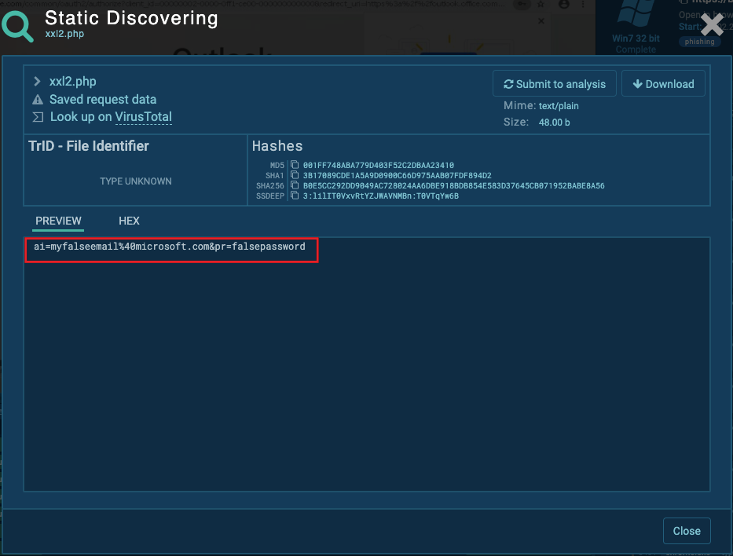Download the xxl2.php file
Image resolution: width=733 pixels, height=556 pixels.
coord(663,83)
